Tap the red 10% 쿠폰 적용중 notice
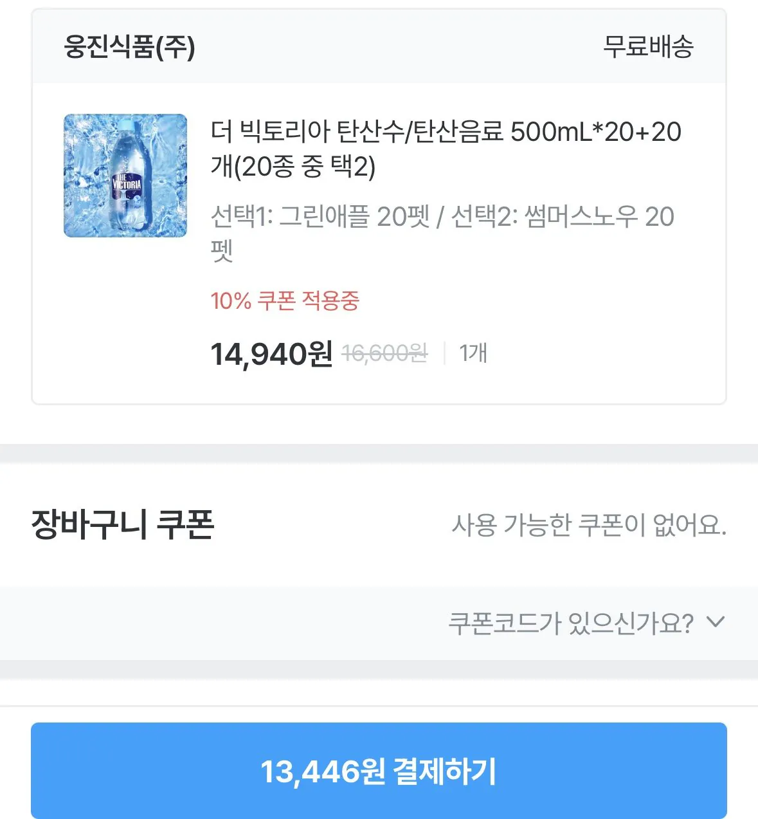 click(285, 300)
